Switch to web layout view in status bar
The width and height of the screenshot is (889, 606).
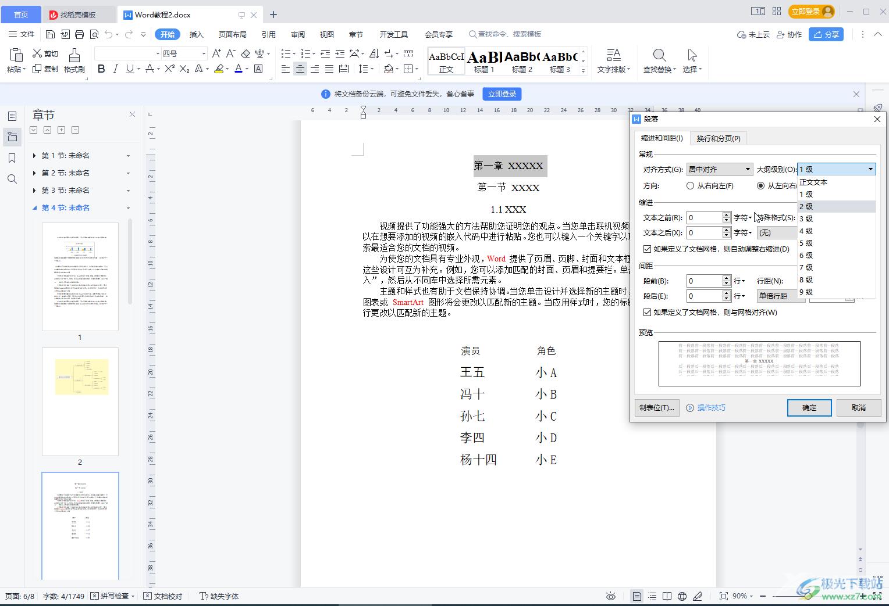tap(682, 596)
